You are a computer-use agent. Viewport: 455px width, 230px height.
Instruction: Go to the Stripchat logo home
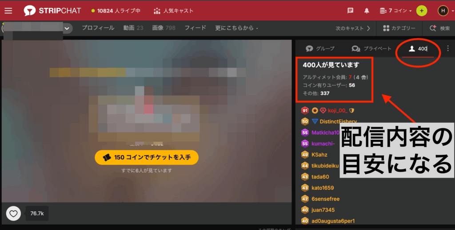coord(52,11)
